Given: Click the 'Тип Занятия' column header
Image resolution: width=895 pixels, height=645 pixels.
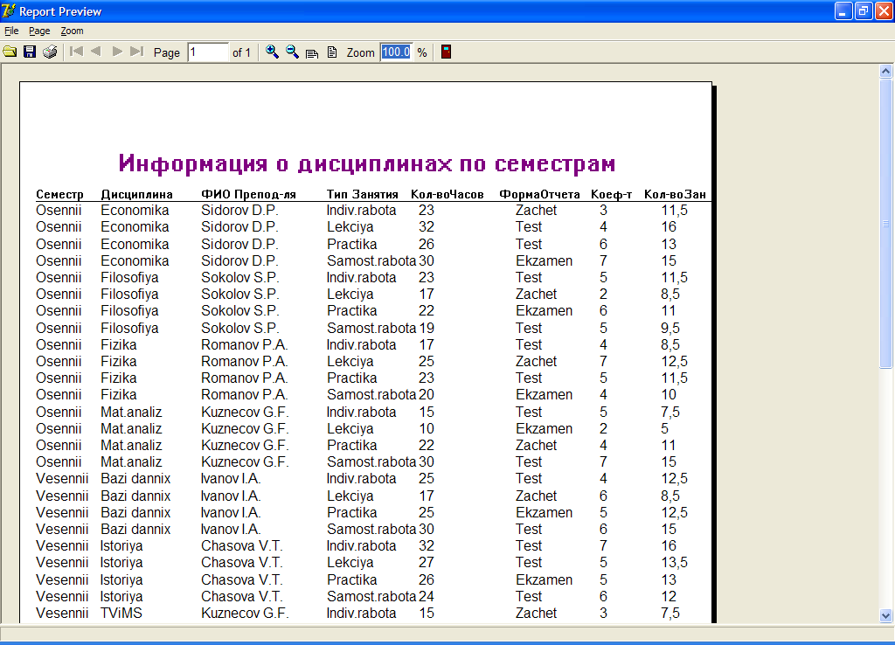Looking at the screenshot, I should point(362,195).
